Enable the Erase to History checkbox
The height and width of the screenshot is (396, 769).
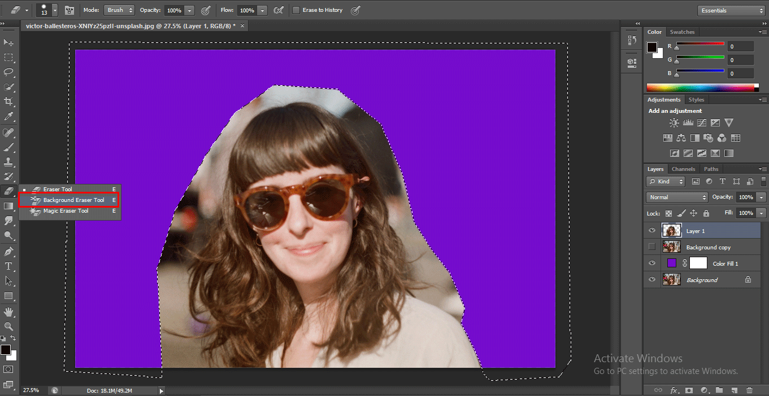click(296, 10)
